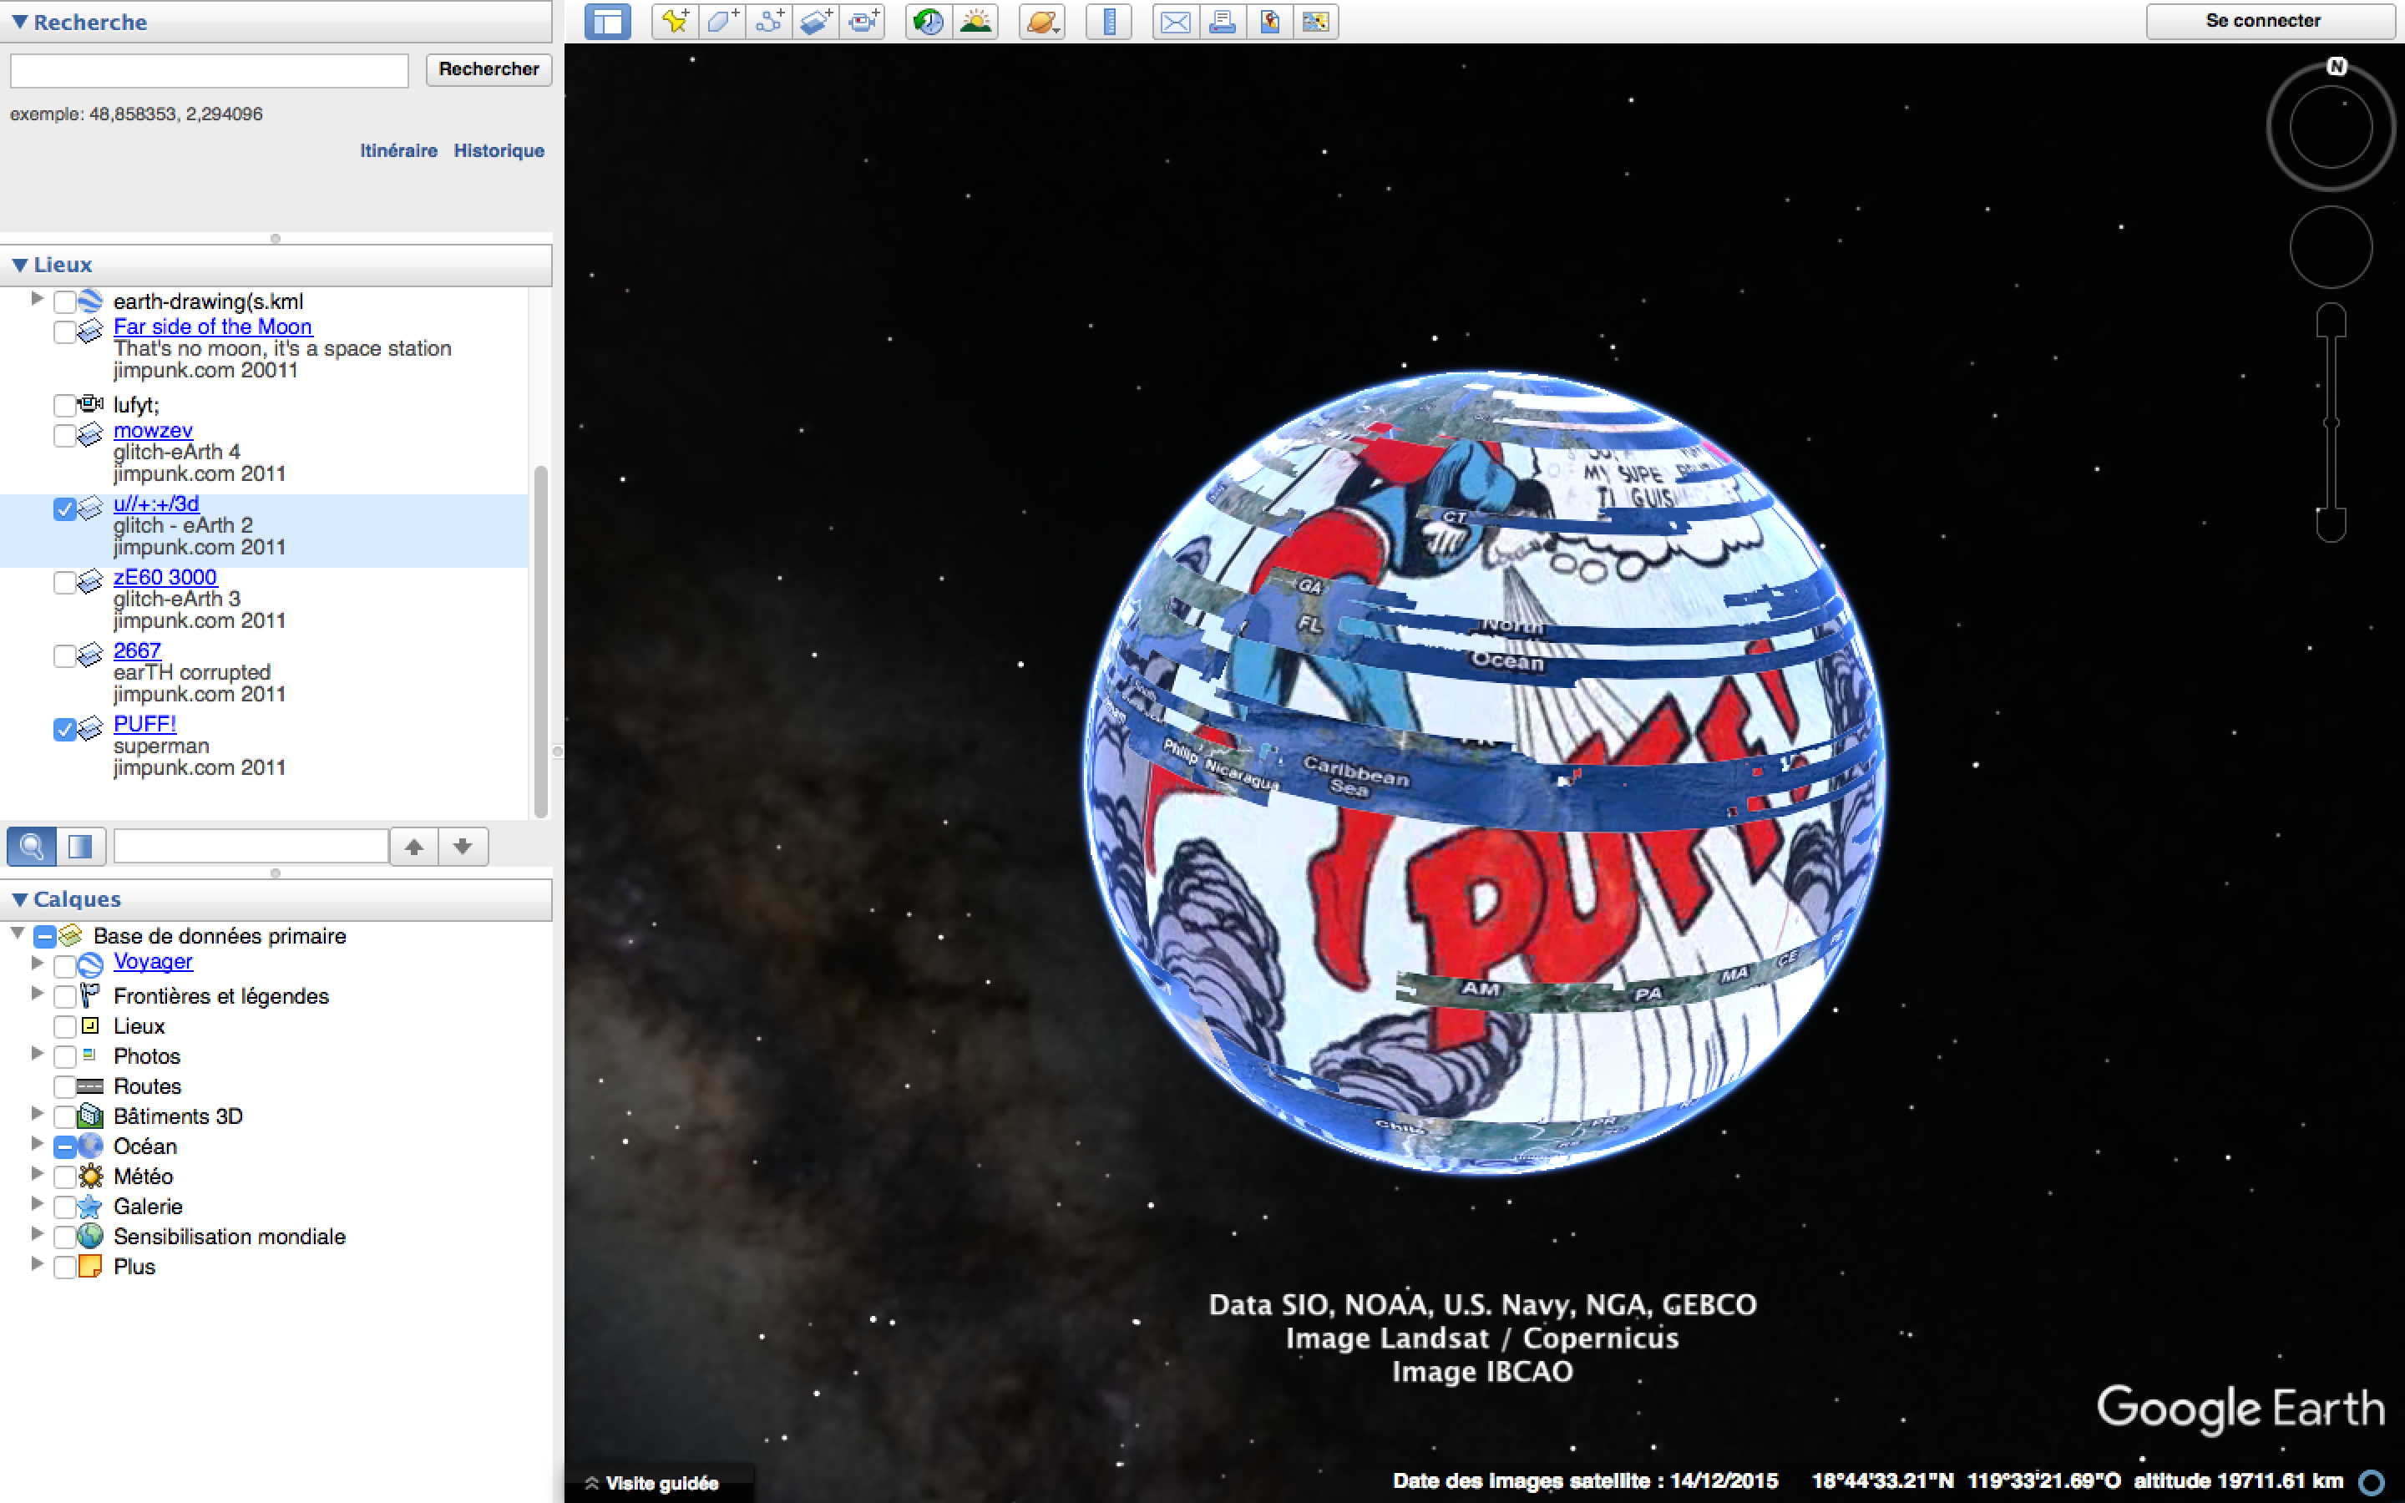Switch planet view with the Saturn icon
This screenshot has height=1503, width=2405.
1041,21
